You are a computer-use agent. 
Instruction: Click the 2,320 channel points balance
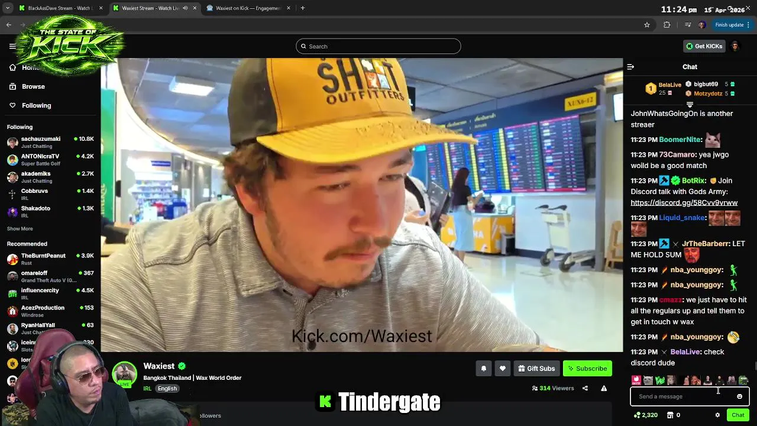pyautogui.click(x=645, y=415)
